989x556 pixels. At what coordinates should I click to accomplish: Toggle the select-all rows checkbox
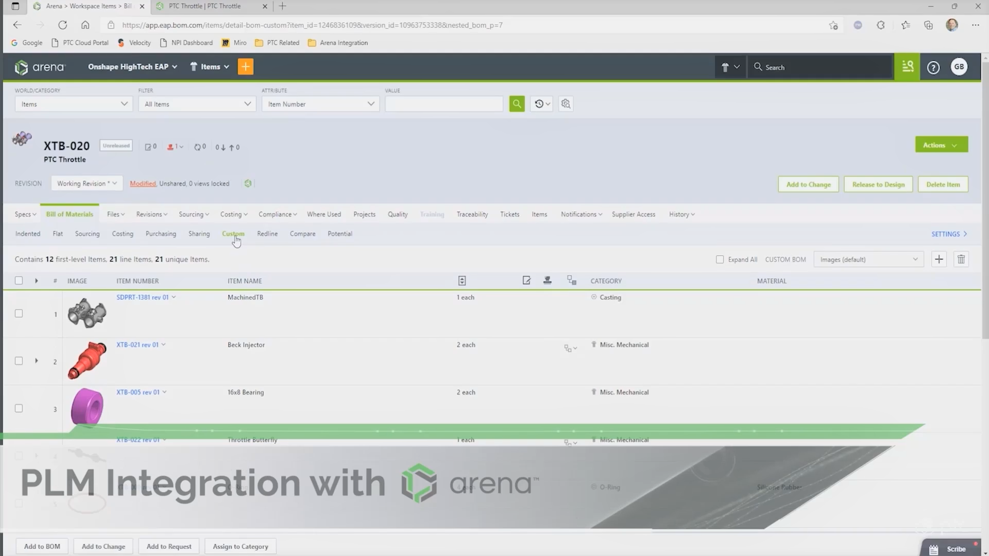[x=19, y=281]
